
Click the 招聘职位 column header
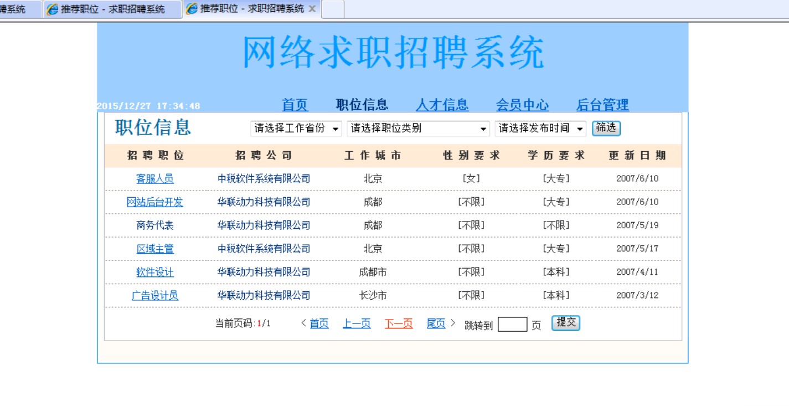pos(156,156)
